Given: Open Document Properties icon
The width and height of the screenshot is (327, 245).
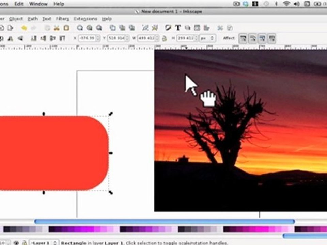Looking at the screenshot, I should (230, 28).
